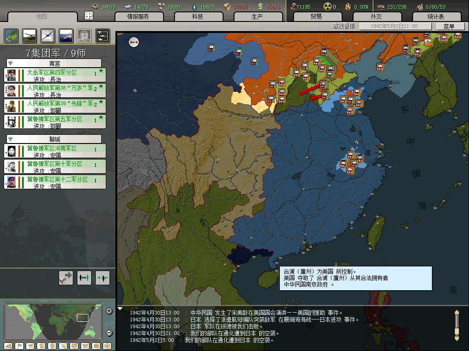
Task: Zoom in with the minimap plus button
Action: [x=109, y=311]
